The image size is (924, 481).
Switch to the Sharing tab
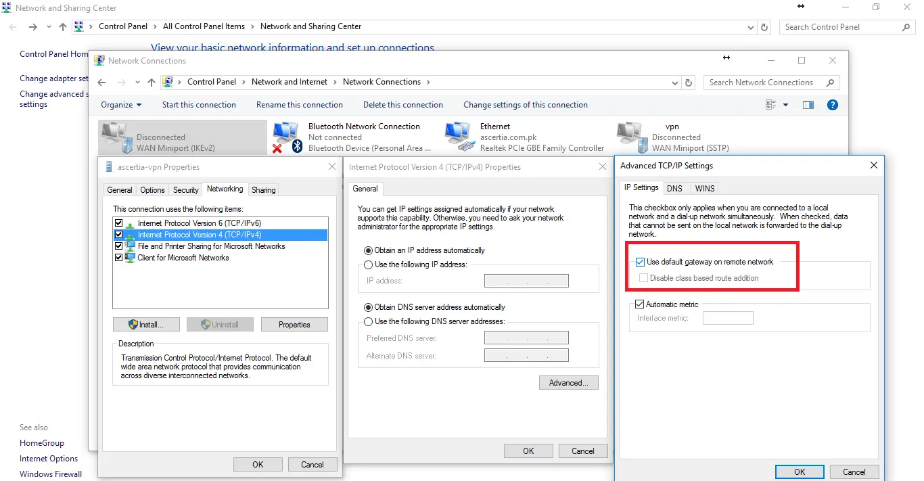pyautogui.click(x=263, y=190)
